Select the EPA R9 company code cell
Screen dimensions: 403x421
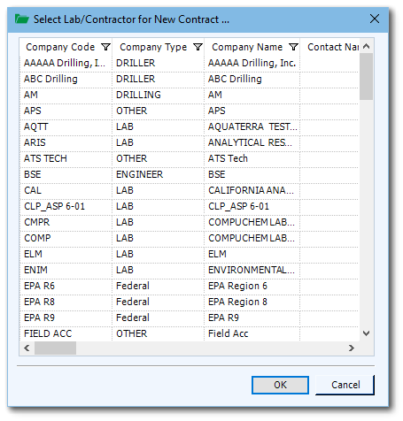[66, 318]
